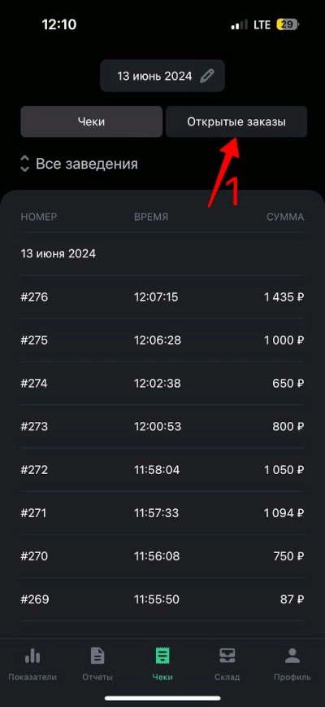Open receipt #276 for 1 435 ₽

162,297
